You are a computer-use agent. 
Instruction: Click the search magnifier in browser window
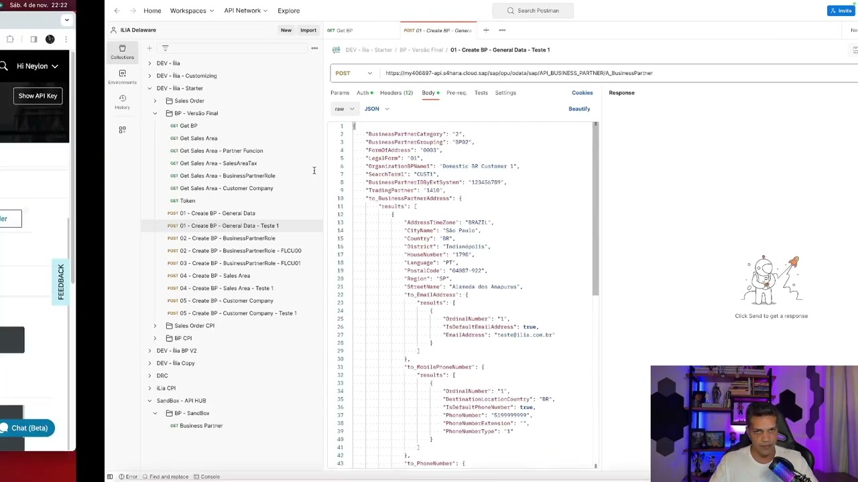coord(3,66)
